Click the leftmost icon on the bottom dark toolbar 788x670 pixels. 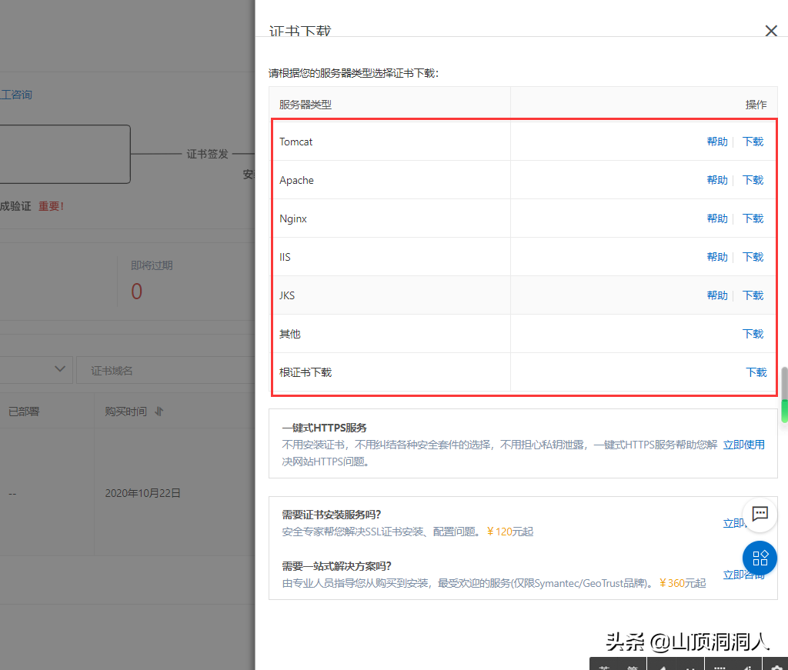point(605,667)
